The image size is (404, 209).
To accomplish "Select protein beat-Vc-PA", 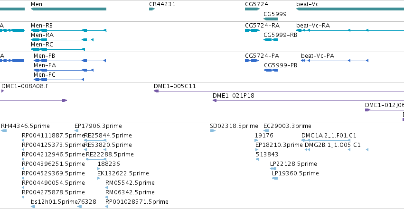I will click(x=335, y=61).
